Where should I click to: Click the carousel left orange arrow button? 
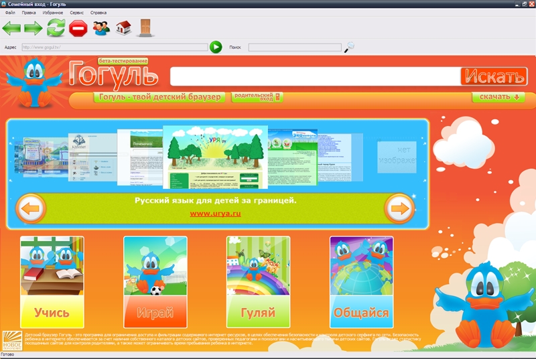tap(31, 208)
